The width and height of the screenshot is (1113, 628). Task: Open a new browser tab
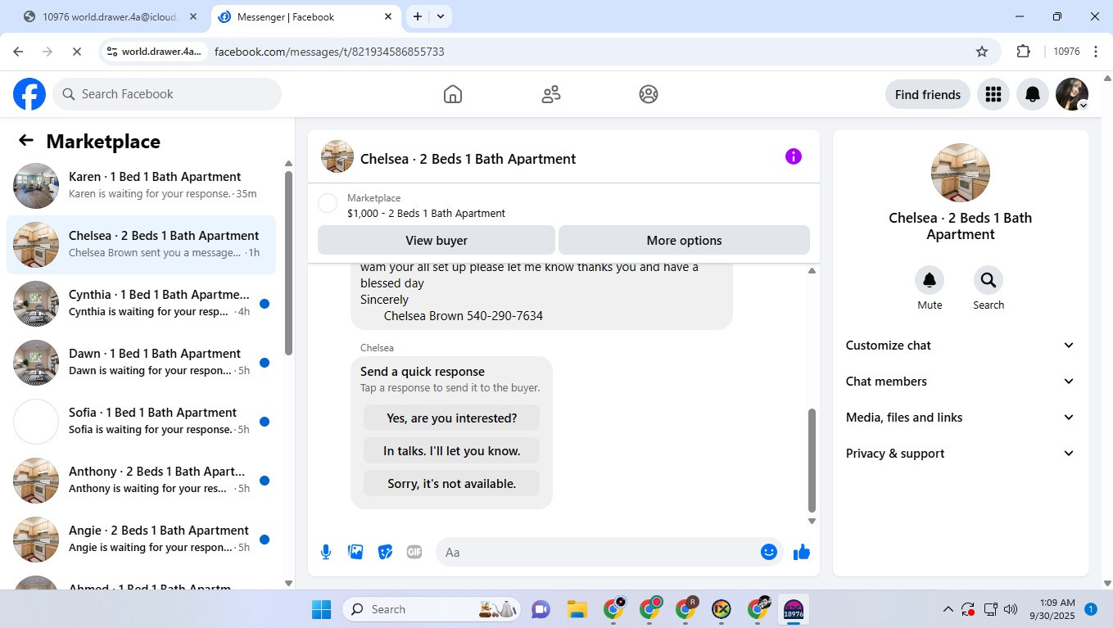click(418, 16)
